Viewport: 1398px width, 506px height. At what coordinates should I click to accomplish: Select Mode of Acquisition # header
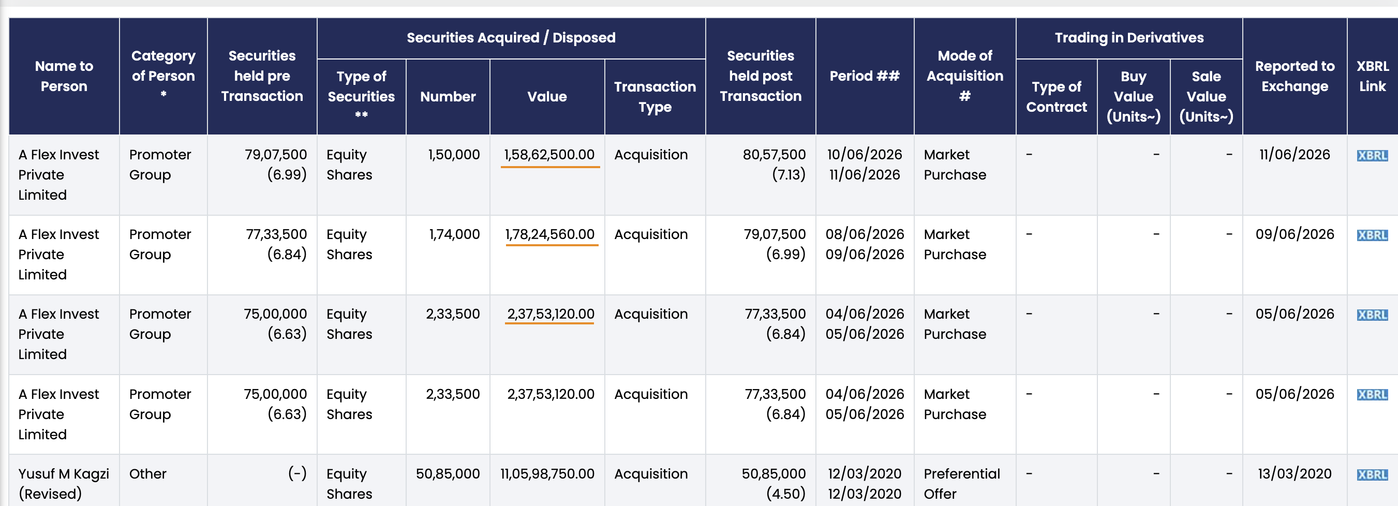(x=965, y=76)
